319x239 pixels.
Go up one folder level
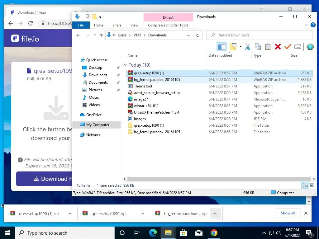click(101, 35)
